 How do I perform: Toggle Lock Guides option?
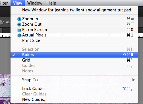[x=74, y=89]
